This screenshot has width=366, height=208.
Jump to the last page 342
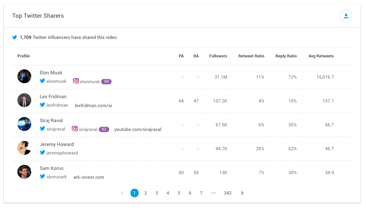[228, 193]
